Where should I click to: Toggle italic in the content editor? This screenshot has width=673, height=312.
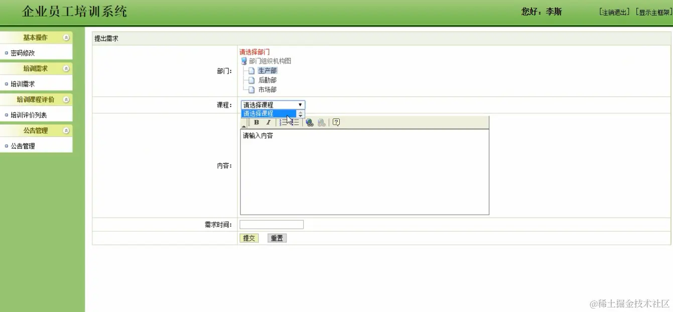[268, 122]
